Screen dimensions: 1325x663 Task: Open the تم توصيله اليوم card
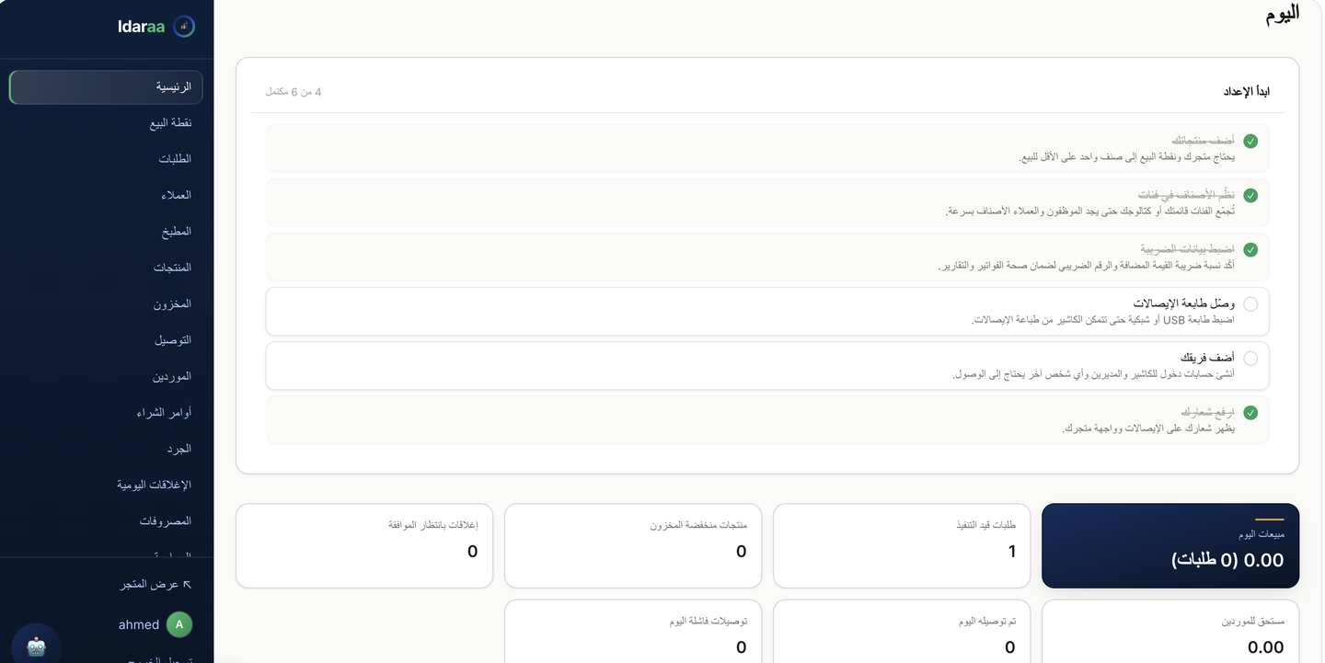pyautogui.click(x=902, y=632)
